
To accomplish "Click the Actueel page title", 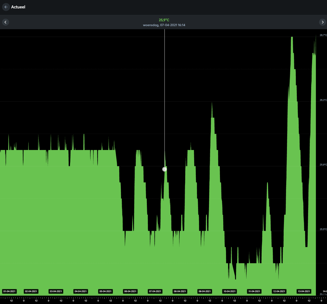I will coord(18,7).
